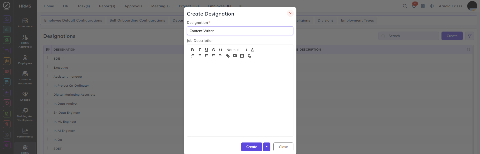
Task: Click the Search field on Designations page
Action: 409,36
